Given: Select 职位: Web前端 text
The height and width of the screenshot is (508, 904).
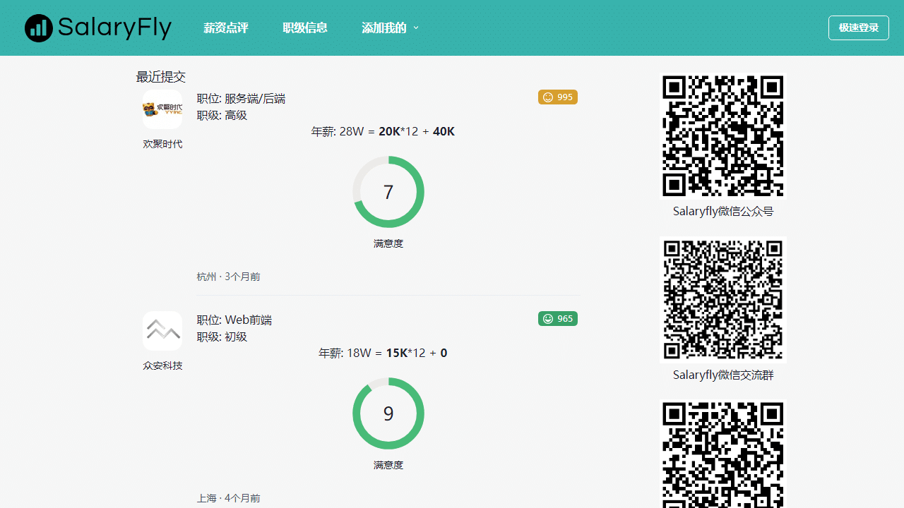Looking at the screenshot, I should coord(234,320).
